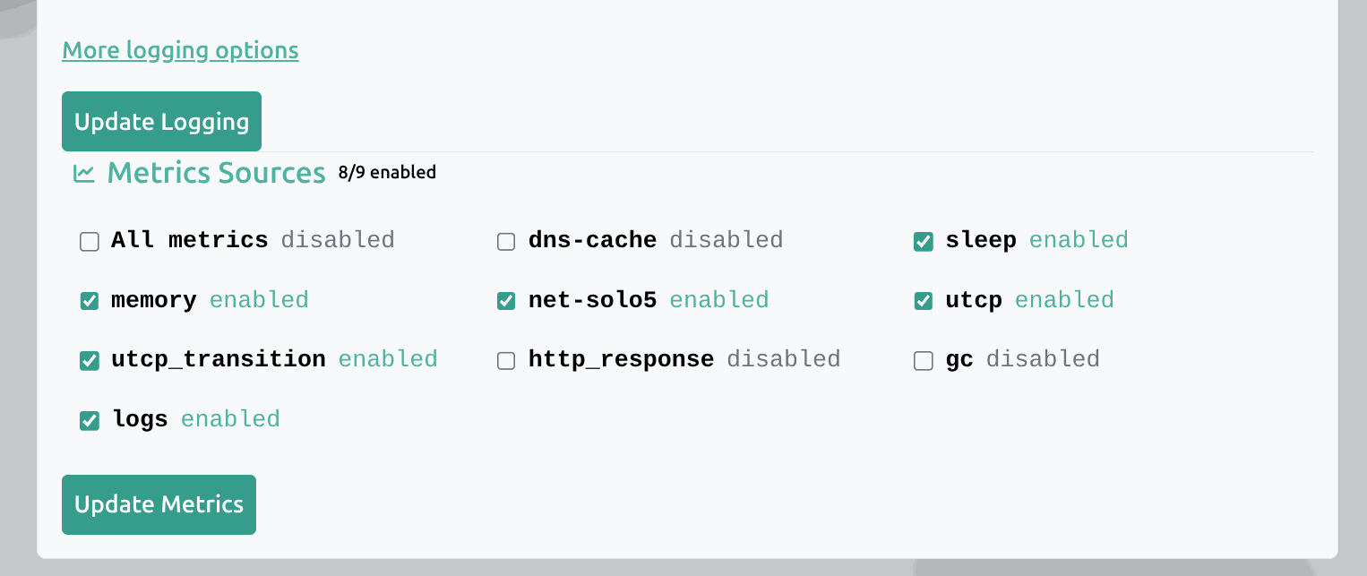This screenshot has width=1367, height=576.
Task: Open the More logging options link
Action: (x=180, y=50)
